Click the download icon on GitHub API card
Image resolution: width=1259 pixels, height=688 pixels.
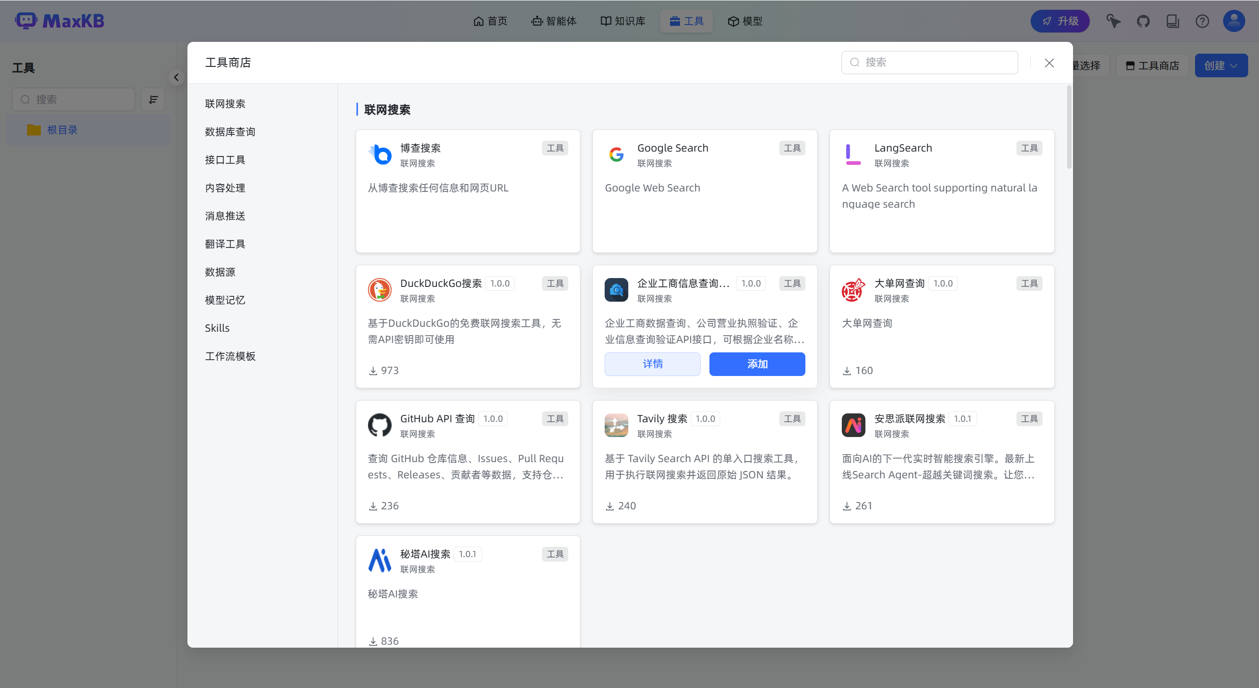[373, 506]
